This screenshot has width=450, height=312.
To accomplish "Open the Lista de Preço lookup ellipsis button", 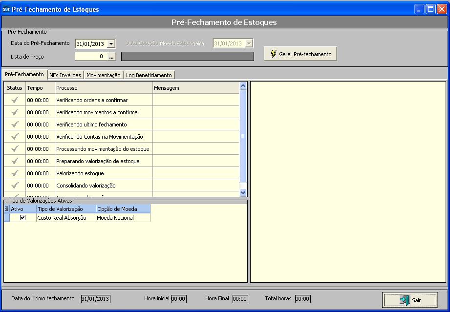I will [111, 57].
